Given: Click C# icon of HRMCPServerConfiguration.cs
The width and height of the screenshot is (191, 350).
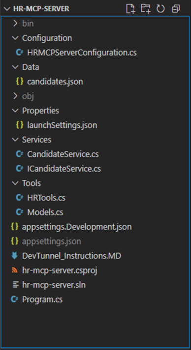Looking at the screenshot, I should point(20,52).
